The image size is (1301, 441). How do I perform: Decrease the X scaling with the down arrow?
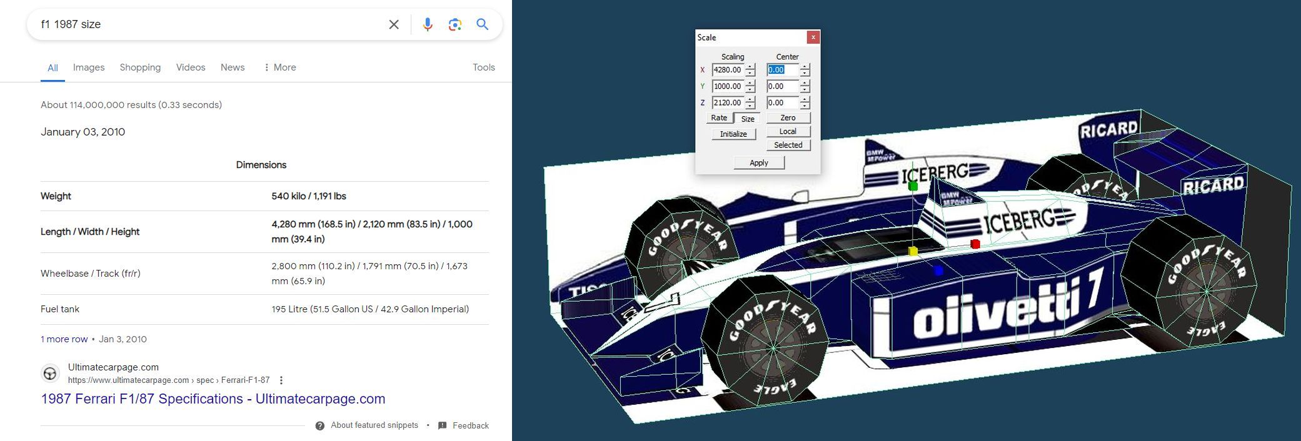750,73
